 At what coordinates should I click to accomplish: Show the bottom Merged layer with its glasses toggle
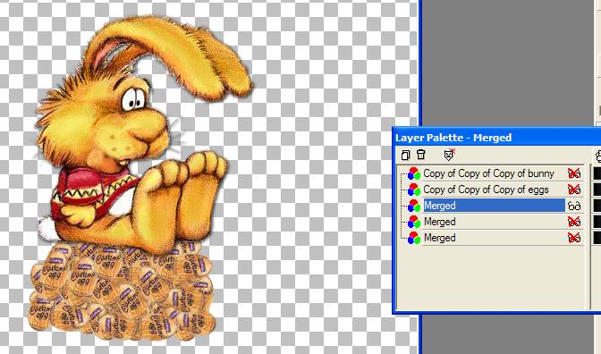pyautogui.click(x=574, y=238)
